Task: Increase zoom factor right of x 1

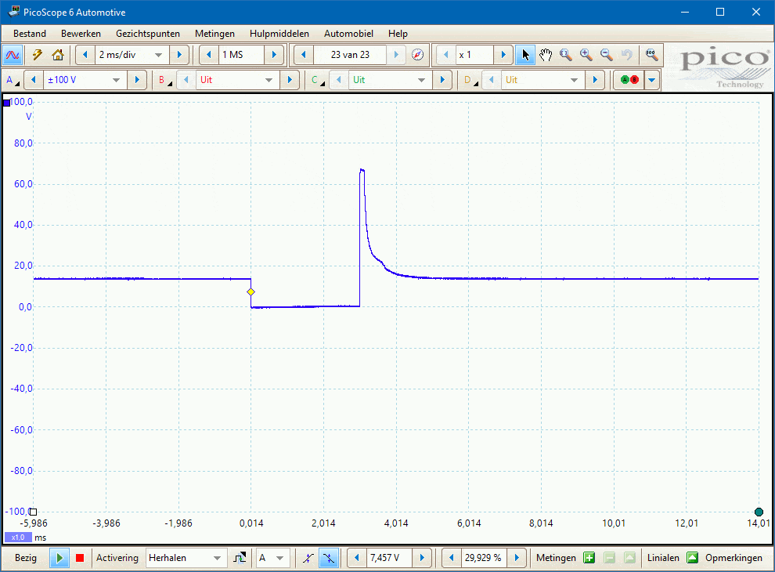Action: 503,55
